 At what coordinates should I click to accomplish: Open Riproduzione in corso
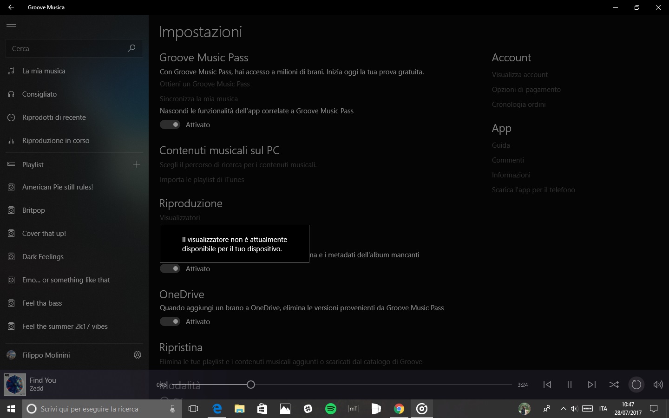(x=74, y=141)
